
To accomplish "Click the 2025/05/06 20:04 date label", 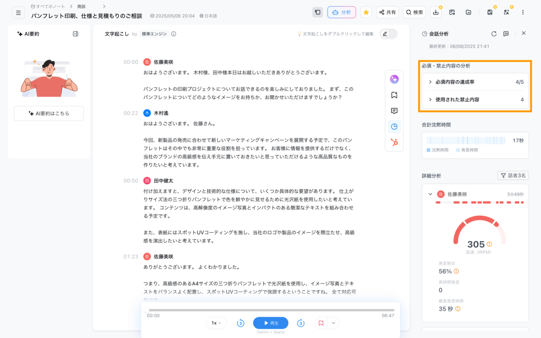I will [172, 16].
